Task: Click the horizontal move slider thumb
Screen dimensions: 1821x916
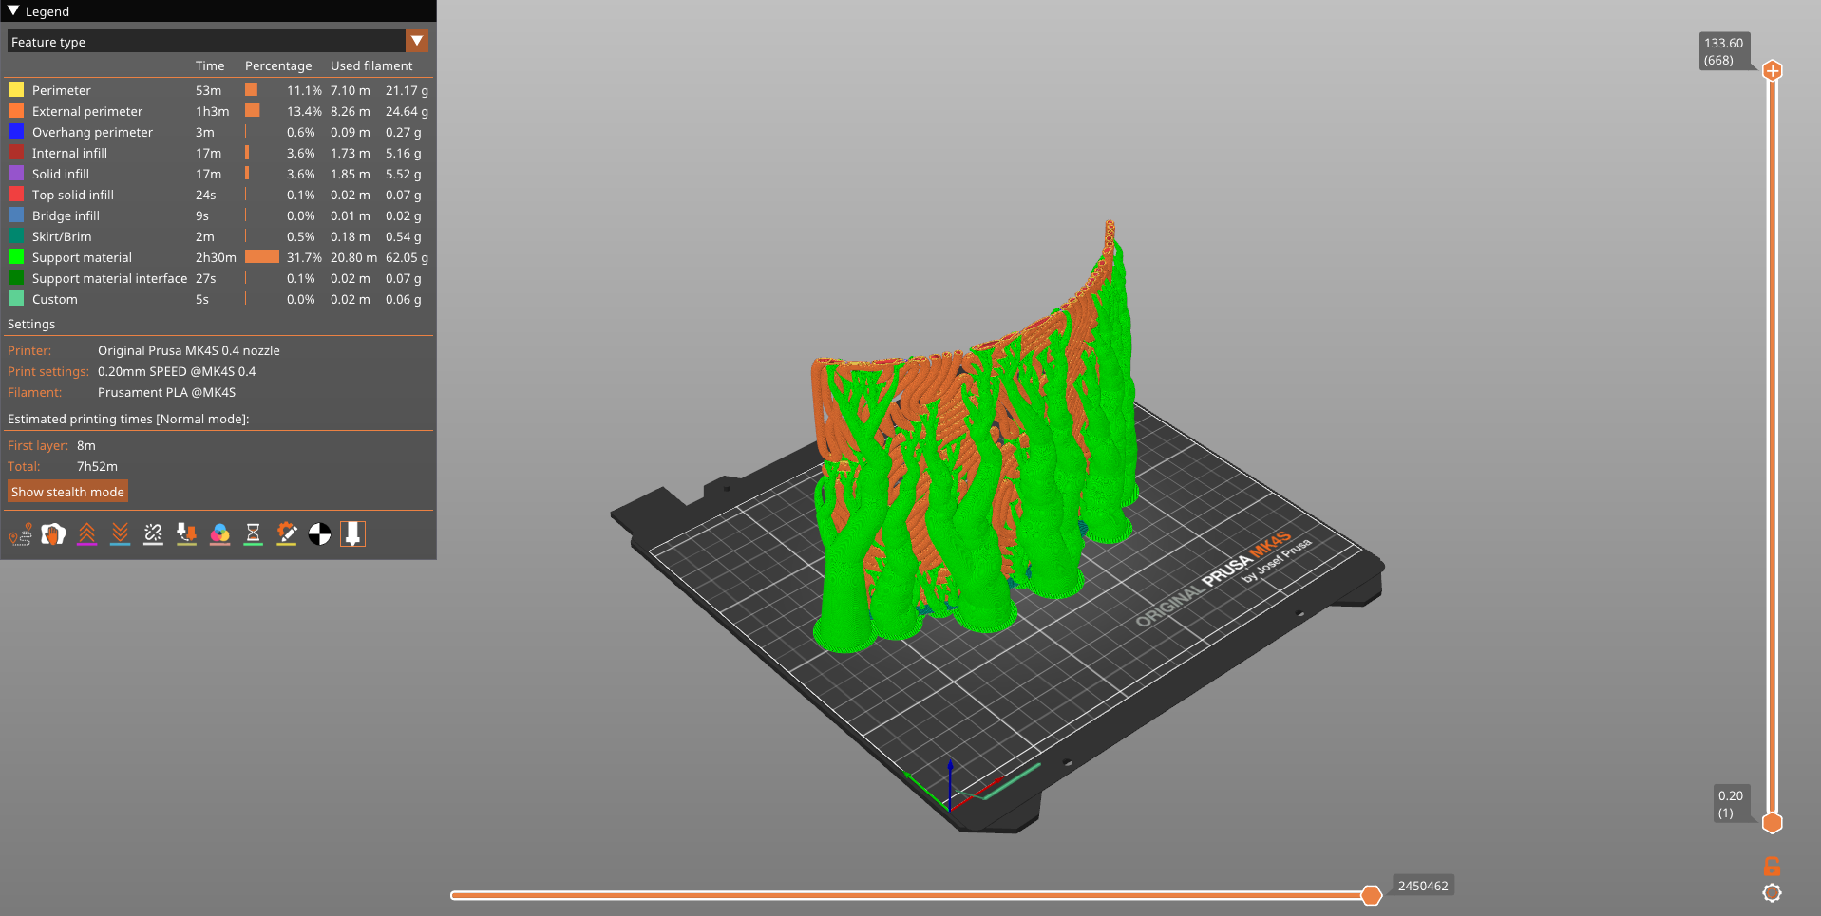Action: pos(1371,894)
